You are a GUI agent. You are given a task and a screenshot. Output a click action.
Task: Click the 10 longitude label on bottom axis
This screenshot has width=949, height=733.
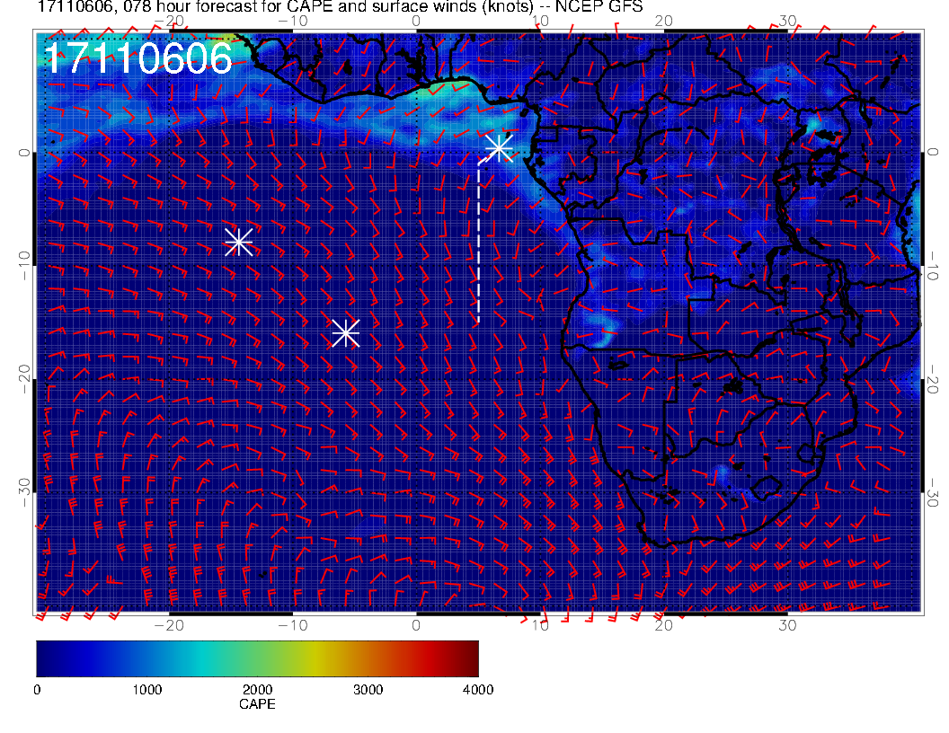[540, 625]
